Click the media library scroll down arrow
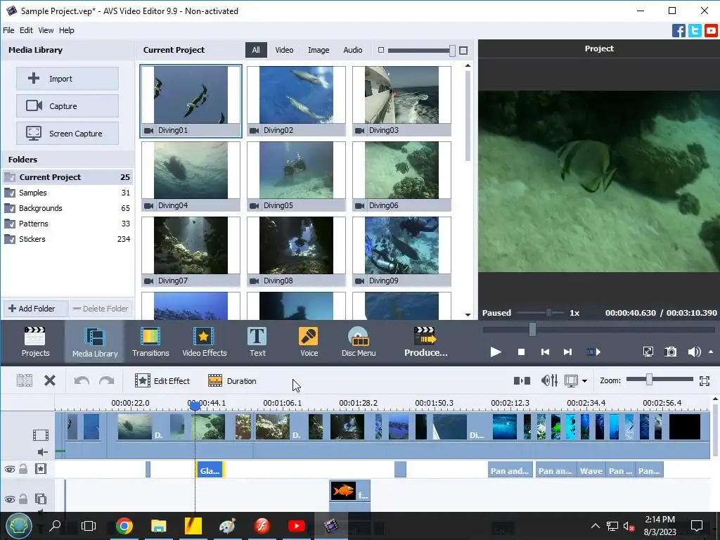Viewport: 720px width, 540px height. coord(468,314)
